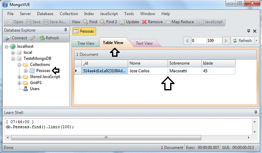Open the Database menu
262x153 pixels.
pyautogui.click(x=45, y=14)
